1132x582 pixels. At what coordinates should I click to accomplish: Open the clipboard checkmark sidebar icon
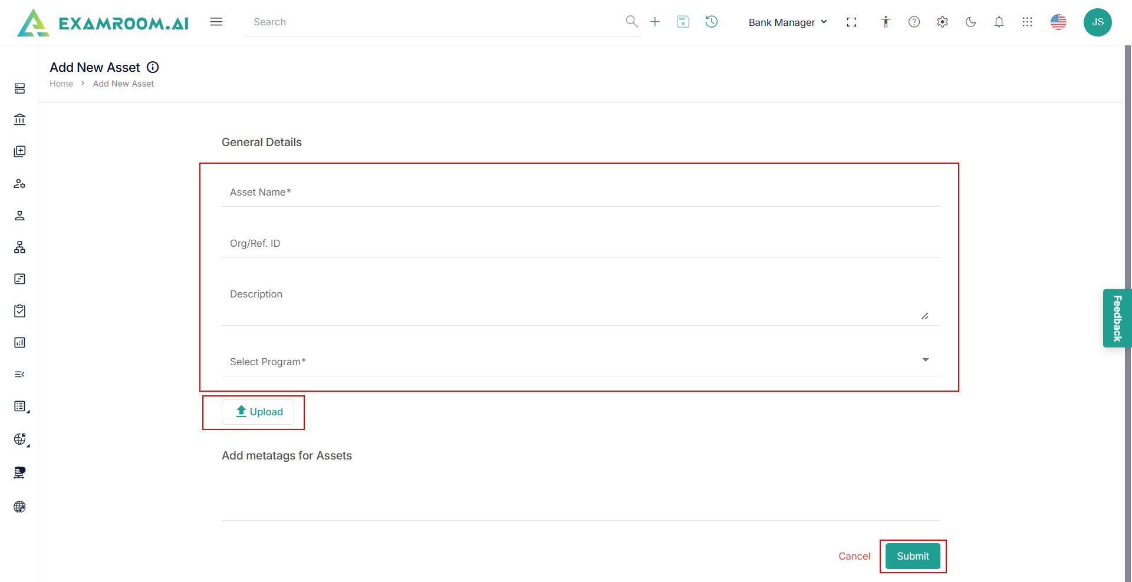(x=19, y=310)
